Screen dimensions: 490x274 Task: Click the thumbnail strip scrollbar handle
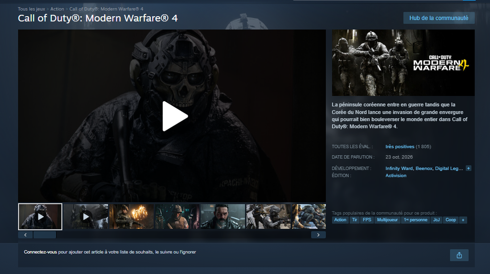point(45,235)
